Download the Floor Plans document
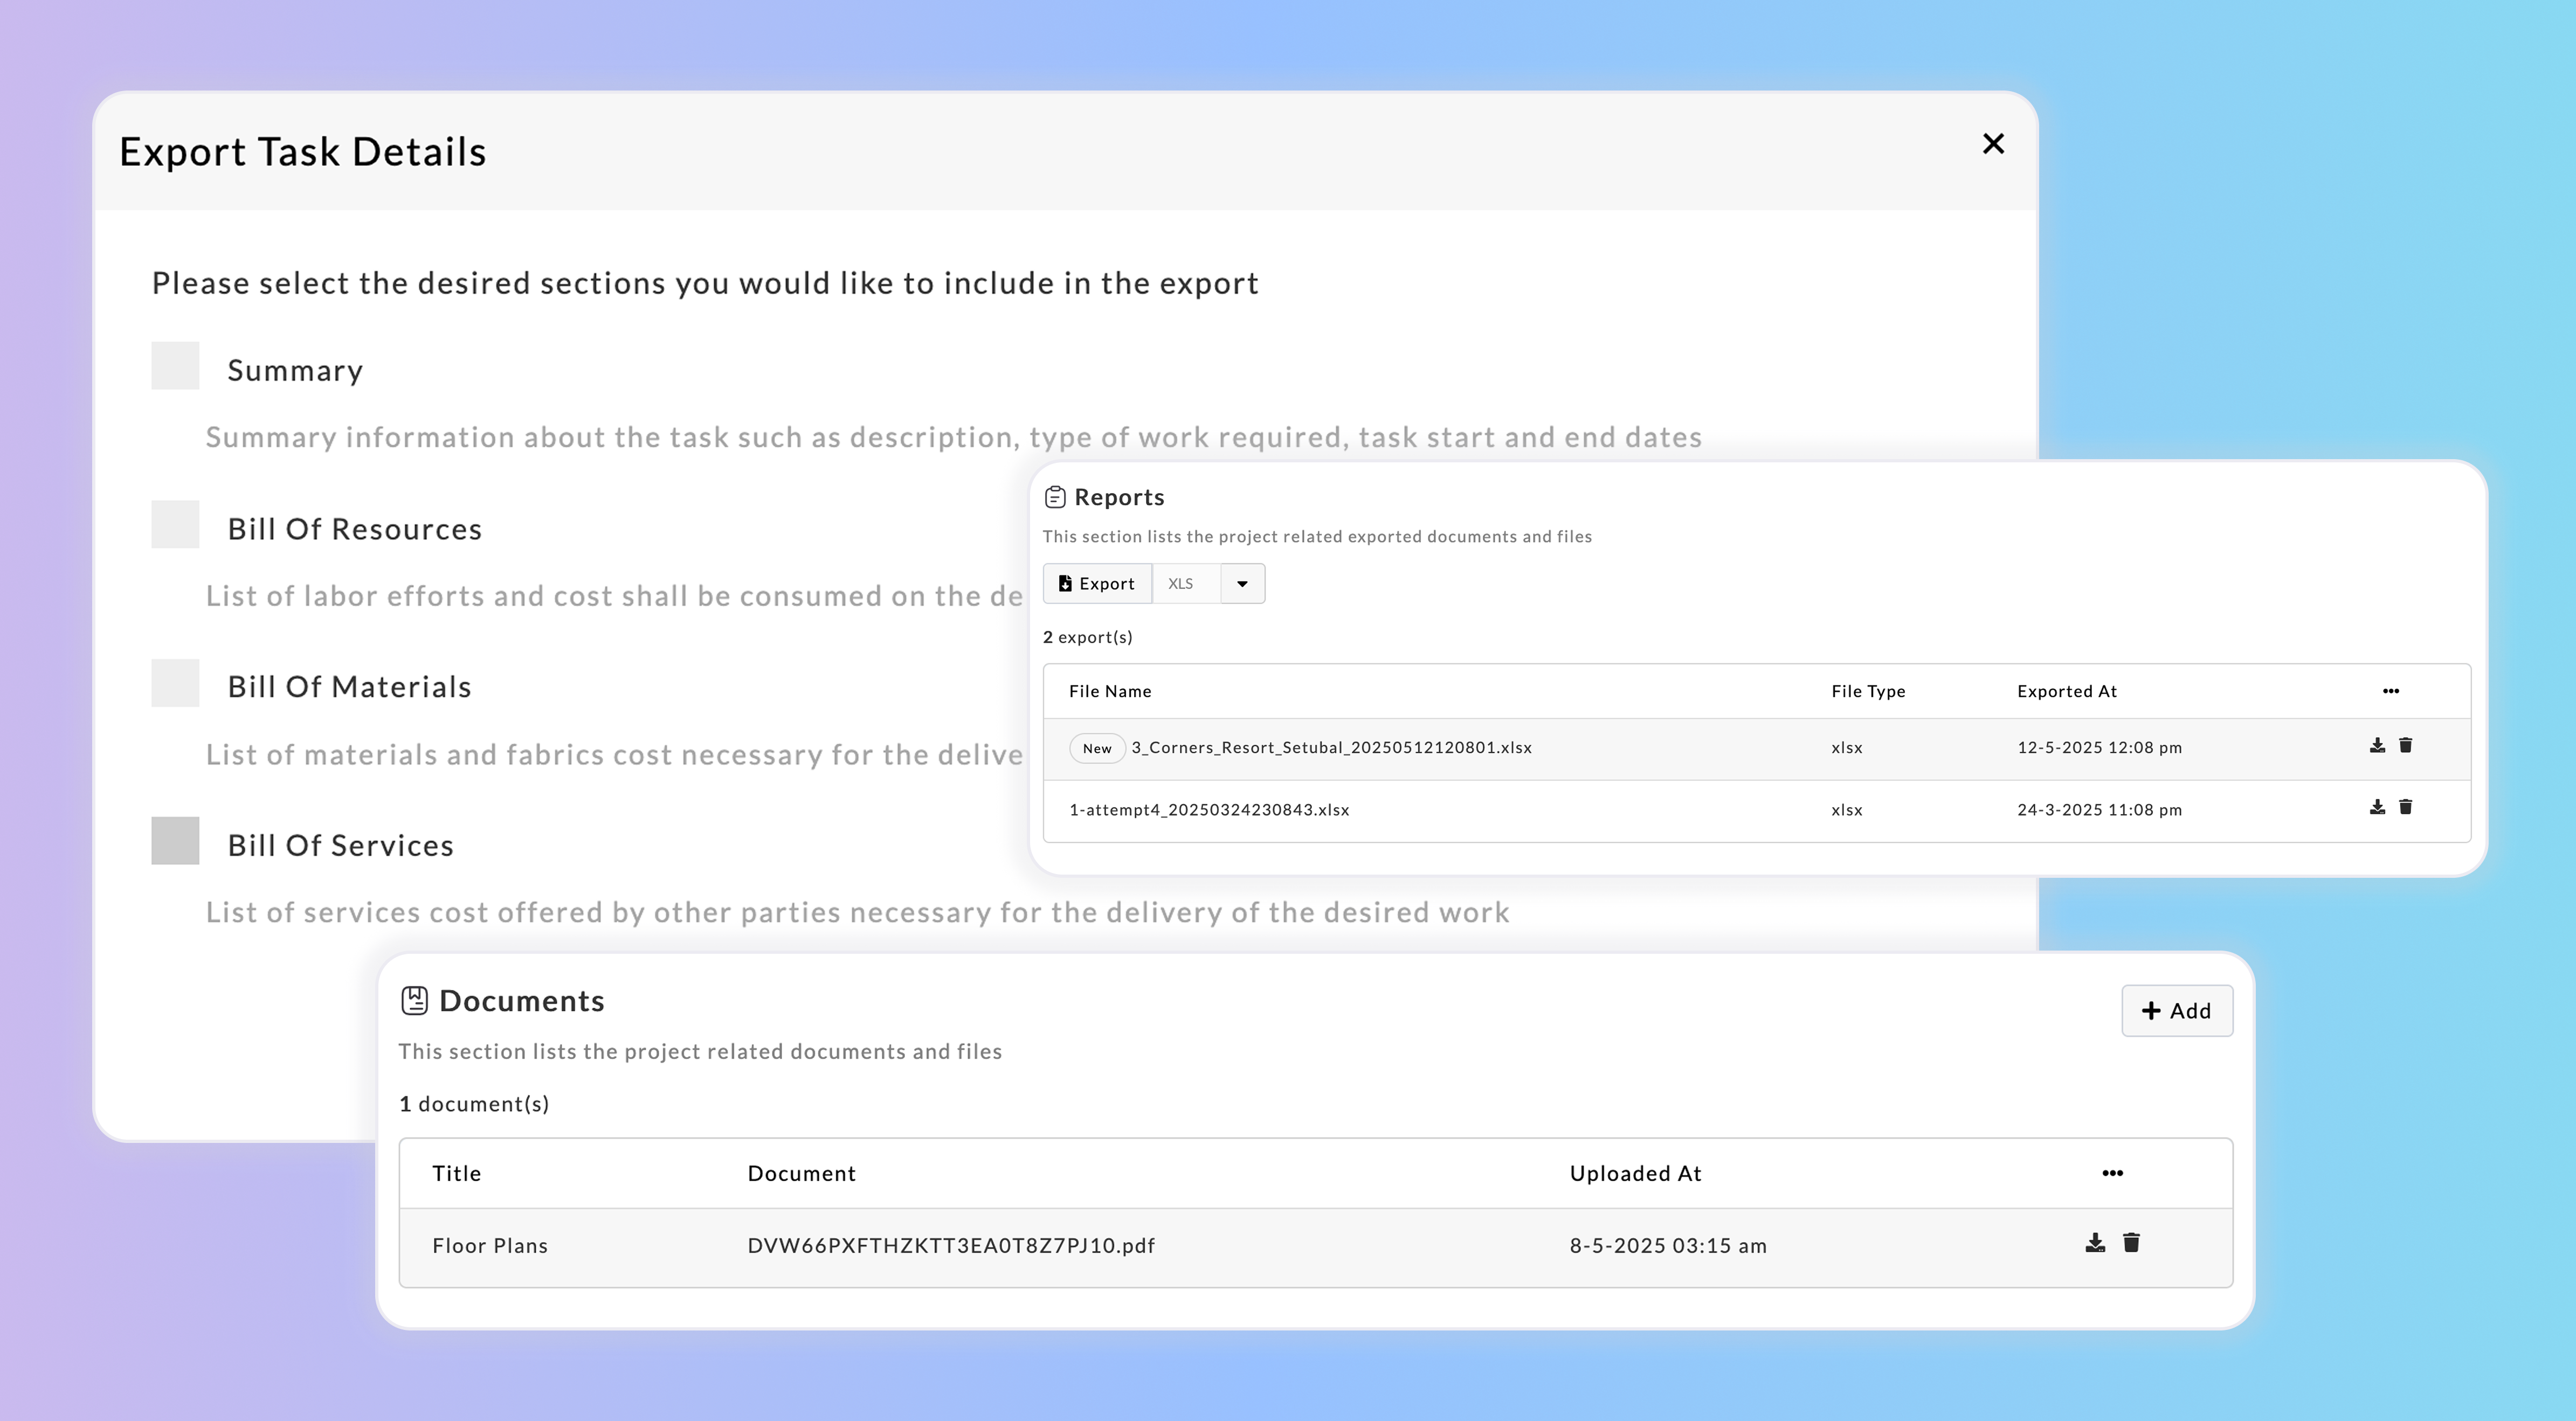 click(2095, 1243)
